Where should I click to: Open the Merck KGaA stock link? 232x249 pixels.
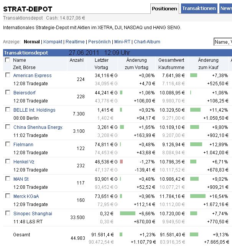coord(26,196)
